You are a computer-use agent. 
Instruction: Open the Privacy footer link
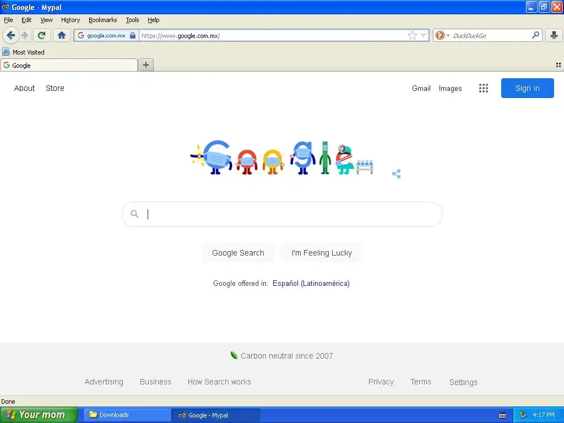coord(381,382)
